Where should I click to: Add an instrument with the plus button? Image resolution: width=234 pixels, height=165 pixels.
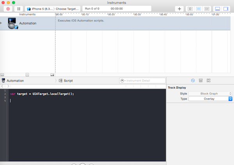[x=179, y=9]
